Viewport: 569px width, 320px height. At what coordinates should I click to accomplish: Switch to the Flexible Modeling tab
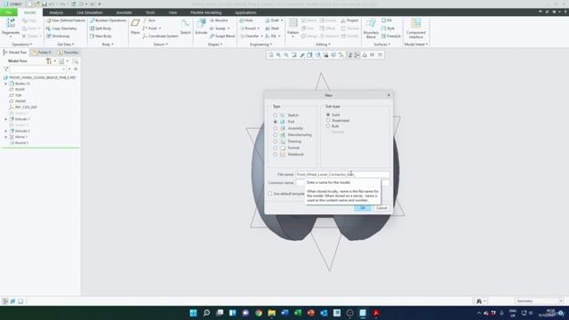click(x=205, y=12)
